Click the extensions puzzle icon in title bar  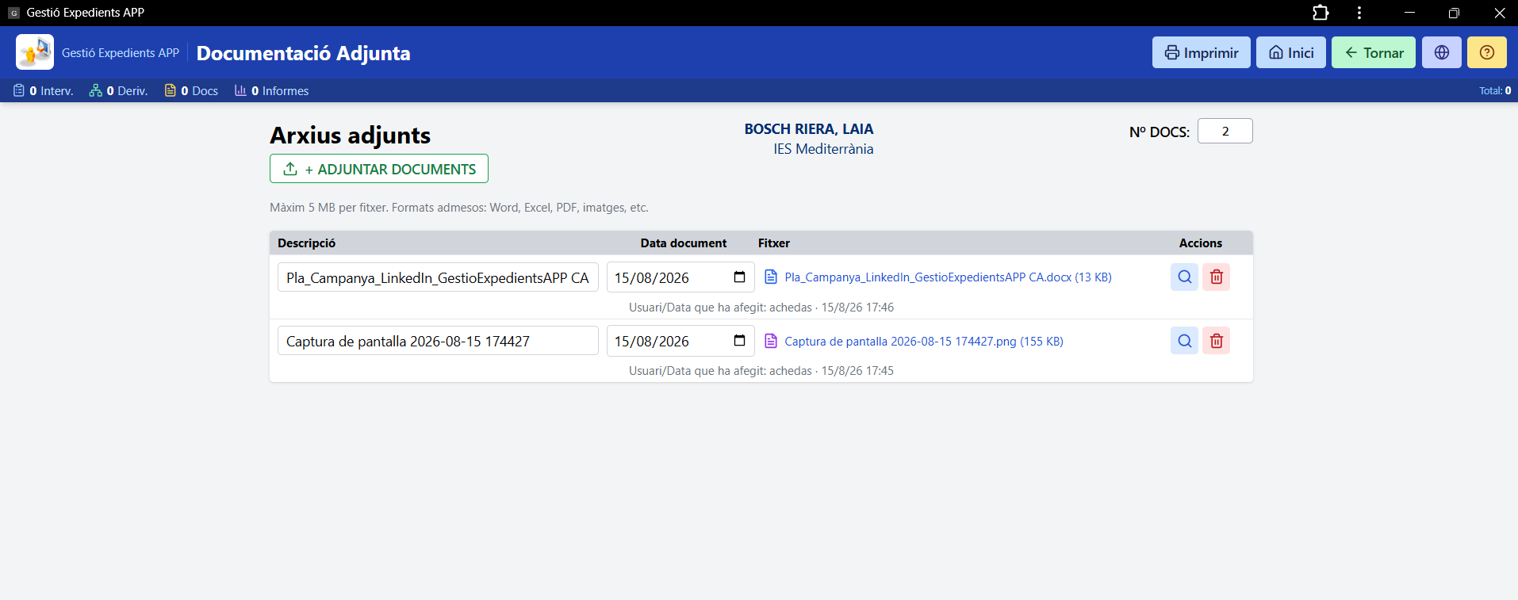[x=1321, y=13]
